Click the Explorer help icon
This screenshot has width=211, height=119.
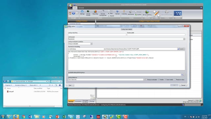(60, 85)
